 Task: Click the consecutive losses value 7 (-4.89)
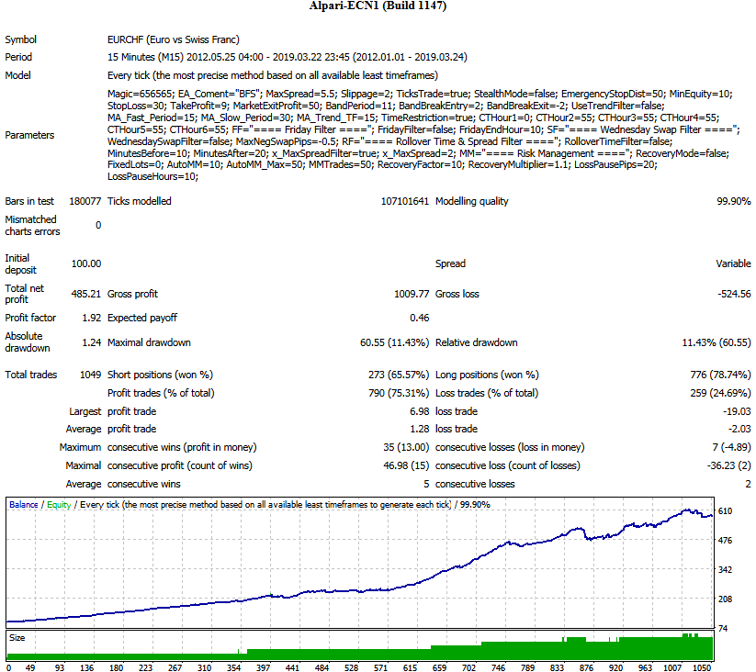tap(731, 447)
